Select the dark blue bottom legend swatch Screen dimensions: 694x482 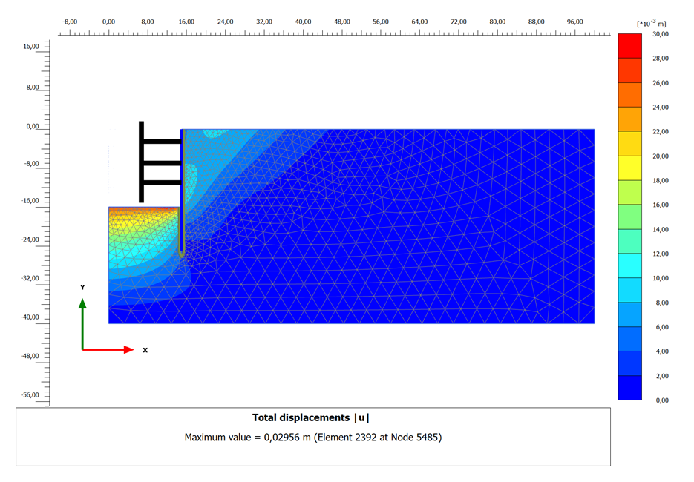pyautogui.click(x=629, y=388)
